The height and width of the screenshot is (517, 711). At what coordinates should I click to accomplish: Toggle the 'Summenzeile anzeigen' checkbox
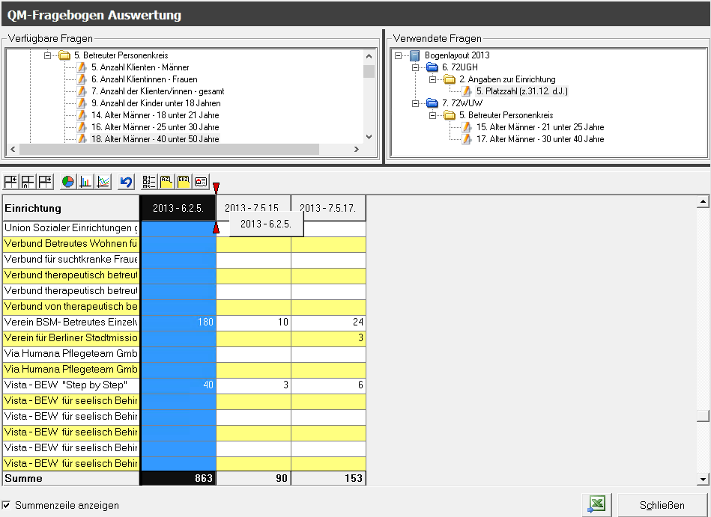pos(7,505)
